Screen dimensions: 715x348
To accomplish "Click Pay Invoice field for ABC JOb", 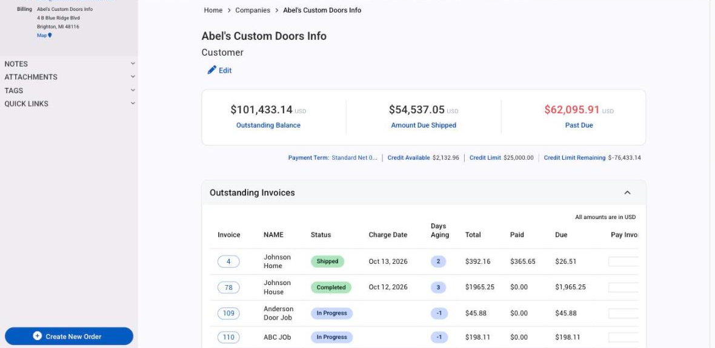I will coord(624,338).
